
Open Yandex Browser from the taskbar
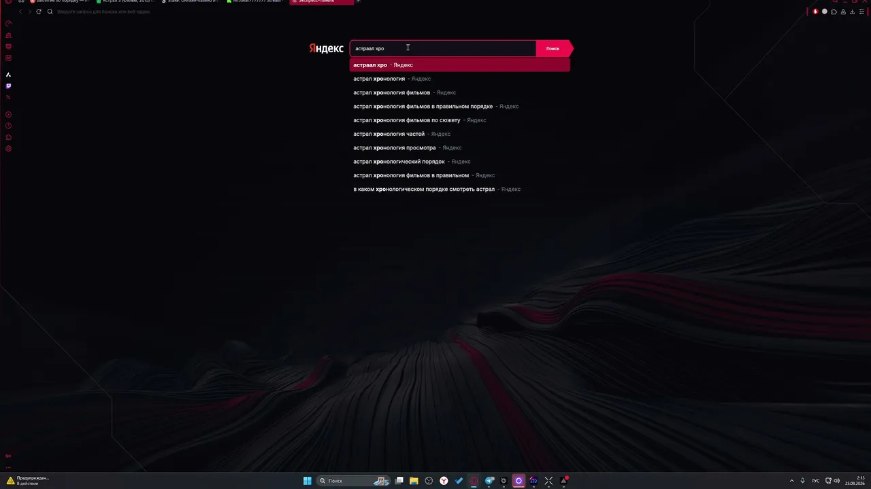tap(444, 481)
